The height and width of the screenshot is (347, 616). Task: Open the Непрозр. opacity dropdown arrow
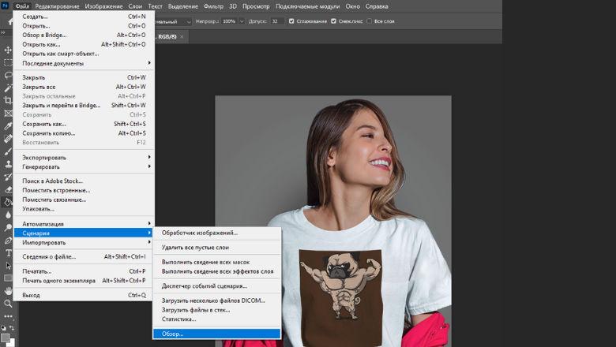pos(241,21)
